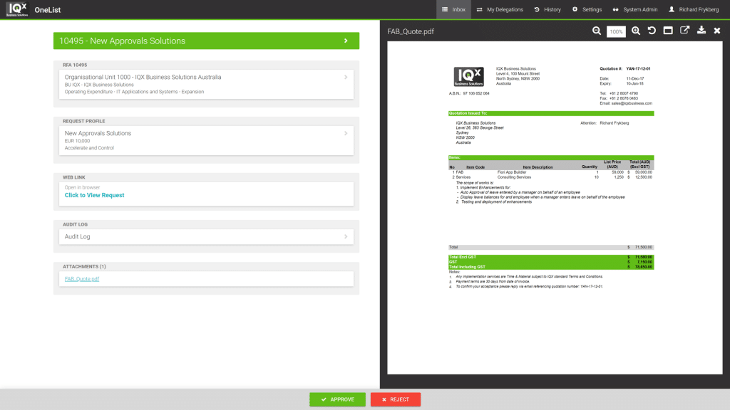730x410 pixels.
Task: Rotate the FAB_Quote.pdf document
Action: tap(651, 31)
